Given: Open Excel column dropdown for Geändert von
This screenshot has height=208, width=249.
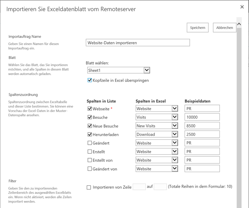Looking at the screenshot, I should point(157,169).
